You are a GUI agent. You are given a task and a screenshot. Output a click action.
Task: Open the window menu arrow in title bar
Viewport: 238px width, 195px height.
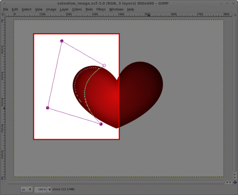coord(5,3)
